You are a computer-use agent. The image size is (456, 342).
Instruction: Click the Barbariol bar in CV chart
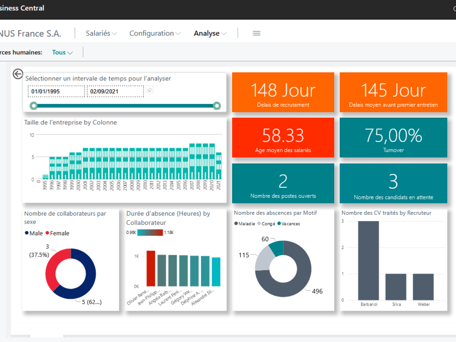pos(368,260)
